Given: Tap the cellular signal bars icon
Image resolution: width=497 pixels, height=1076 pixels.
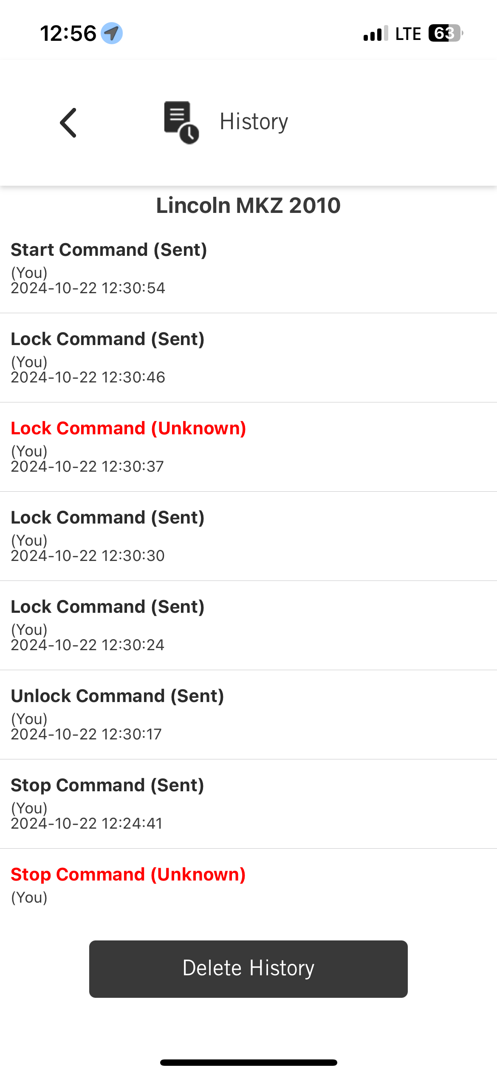Looking at the screenshot, I should click(376, 34).
